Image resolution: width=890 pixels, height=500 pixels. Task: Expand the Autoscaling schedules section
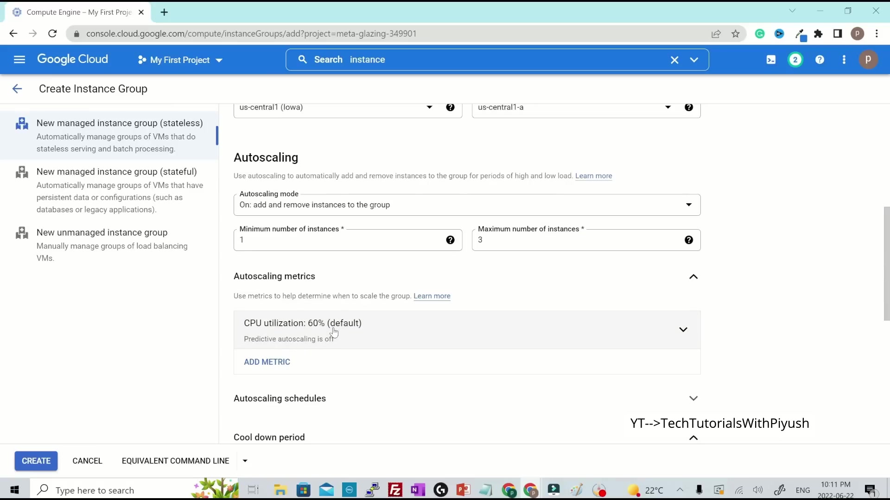[x=693, y=399]
